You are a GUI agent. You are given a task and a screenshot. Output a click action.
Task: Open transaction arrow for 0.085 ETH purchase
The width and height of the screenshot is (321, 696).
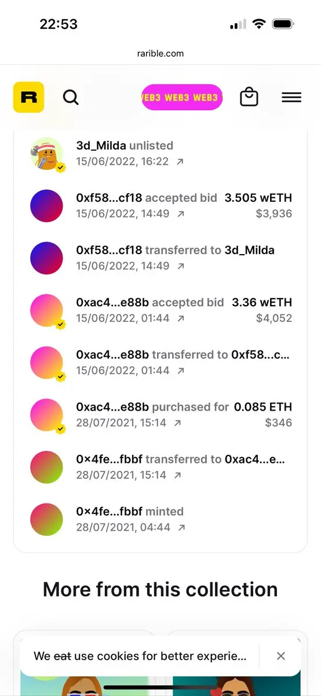[177, 423]
